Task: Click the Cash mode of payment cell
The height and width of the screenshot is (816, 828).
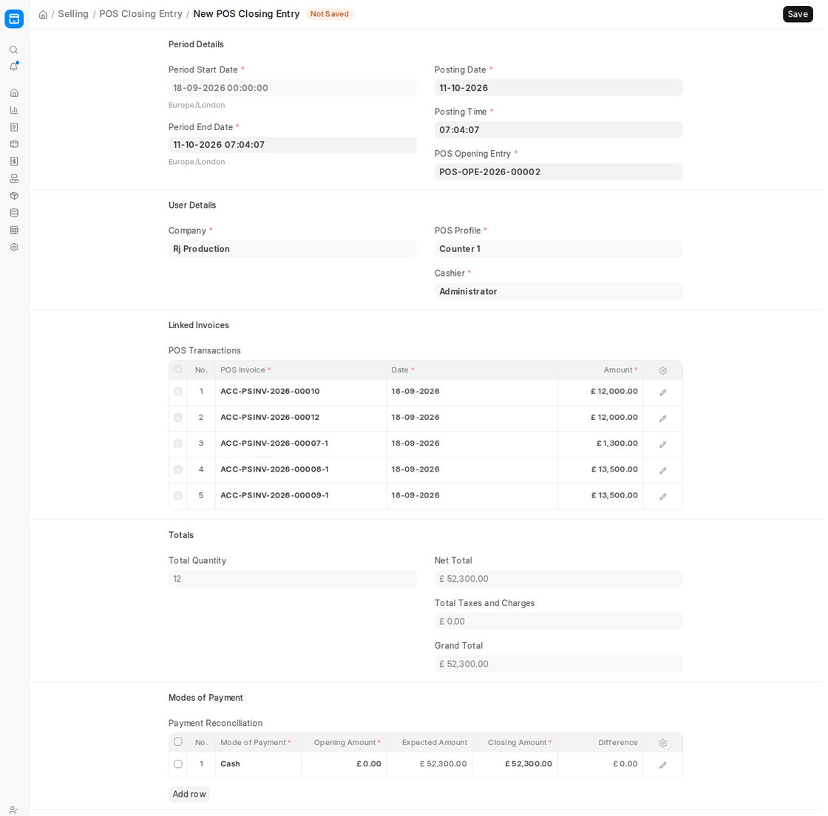Action: pyautogui.click(x=258, y=764)
